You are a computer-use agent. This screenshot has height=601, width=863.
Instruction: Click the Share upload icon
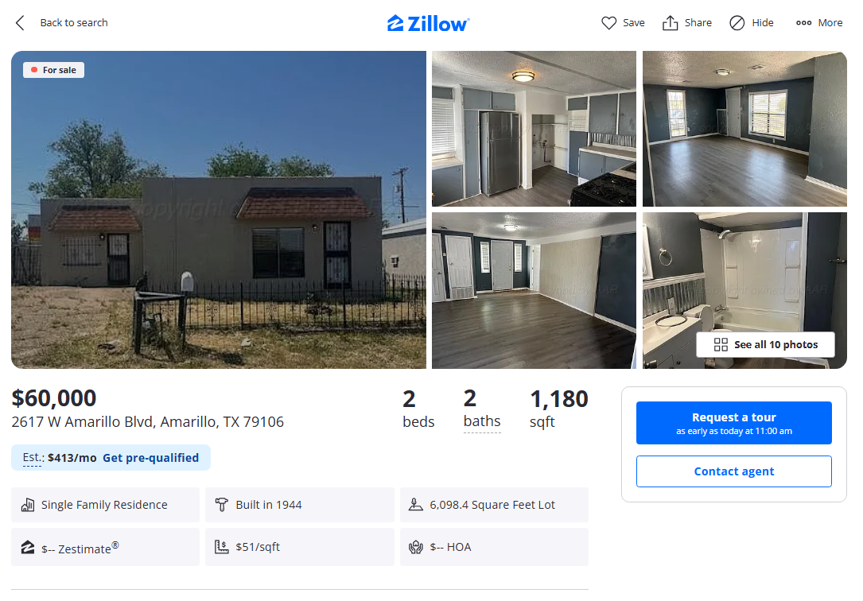coord(670,23)
